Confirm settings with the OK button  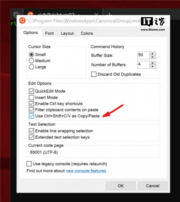coord(121,186)
